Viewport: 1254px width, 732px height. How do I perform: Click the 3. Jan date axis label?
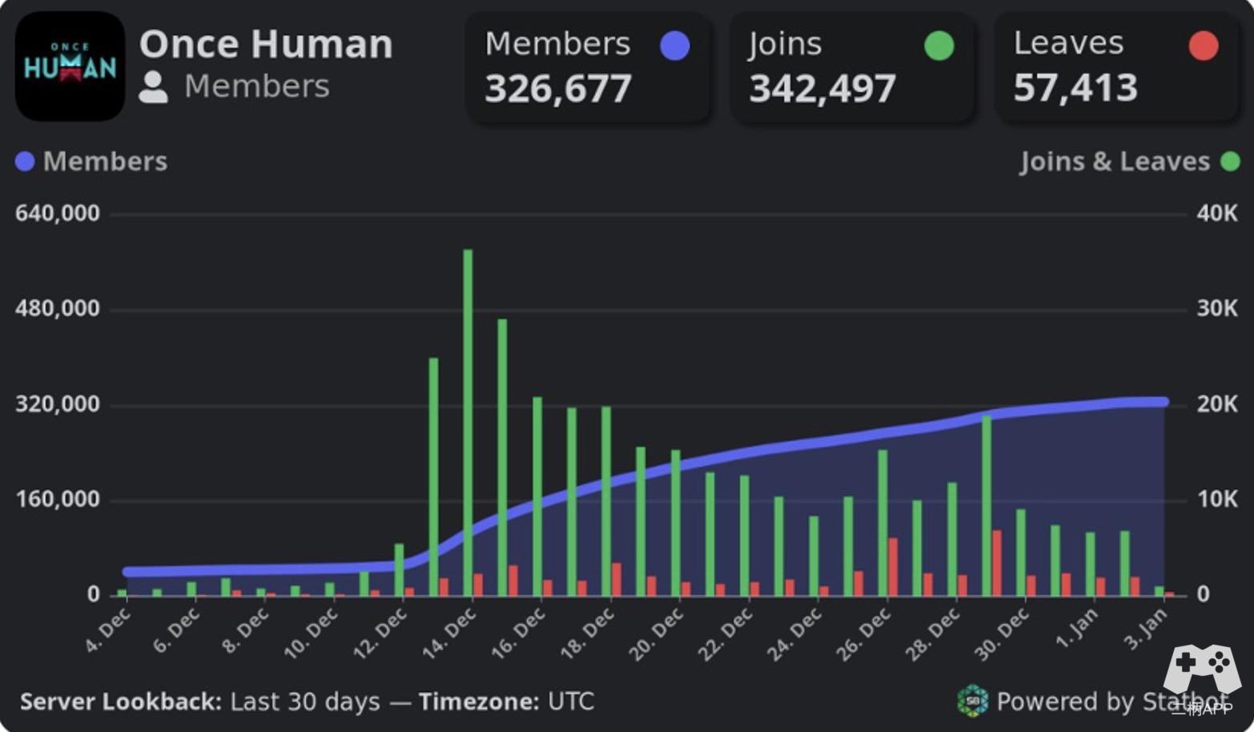click(1147, 629)
